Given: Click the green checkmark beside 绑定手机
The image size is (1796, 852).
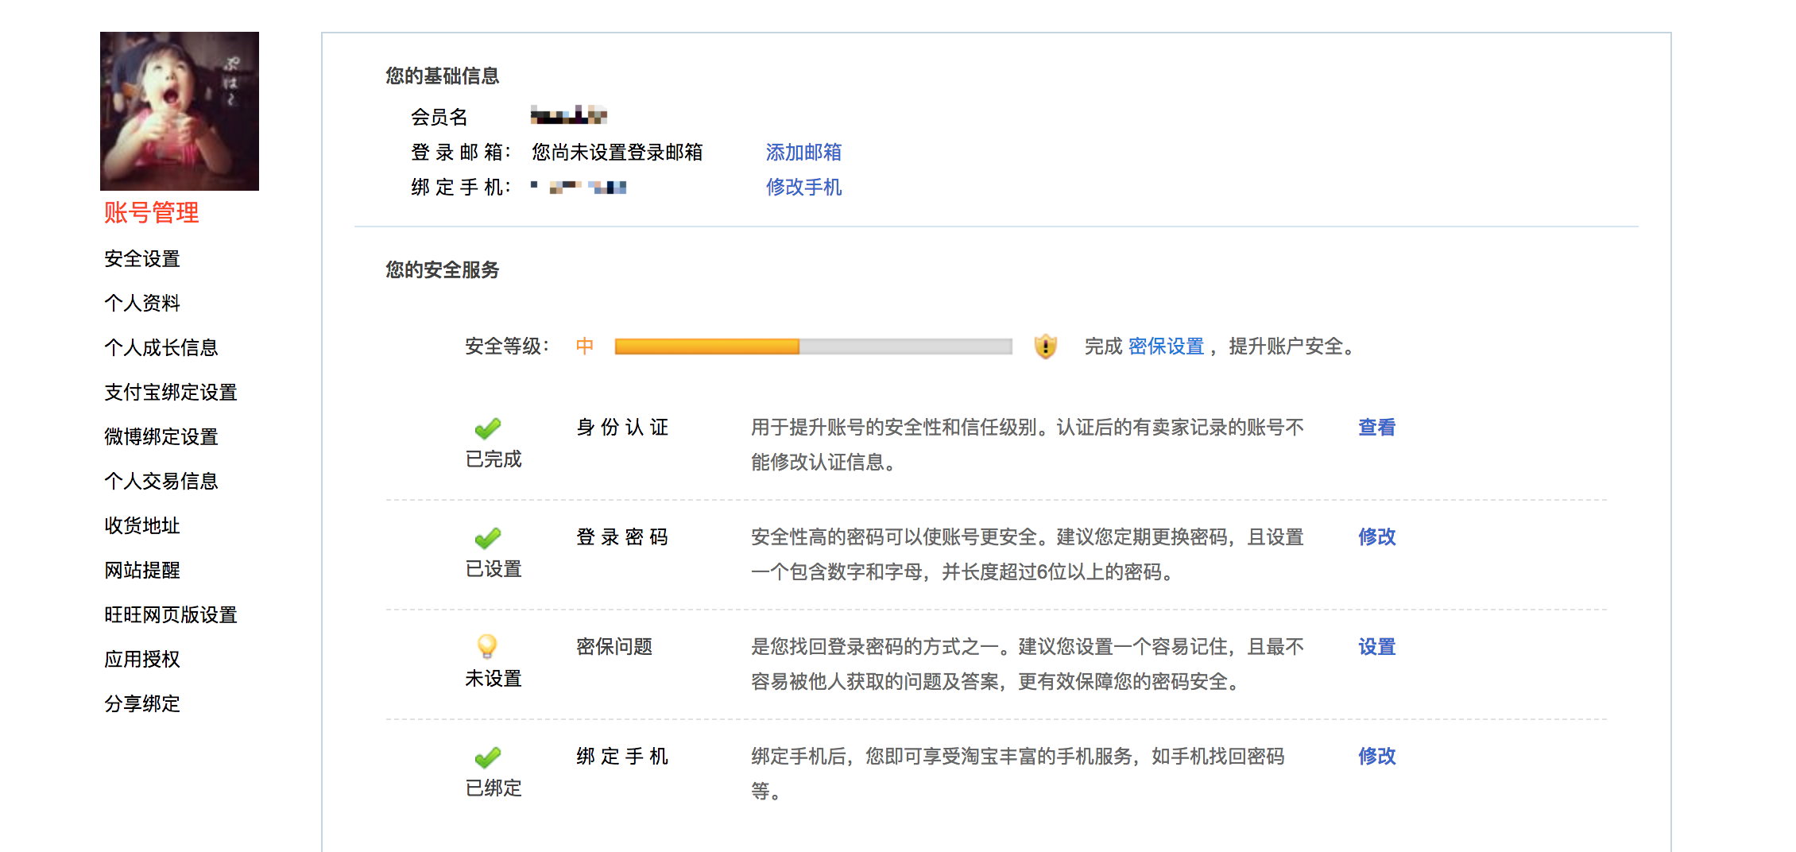Looking at the screenshot, I should click(x=487, y=758).
